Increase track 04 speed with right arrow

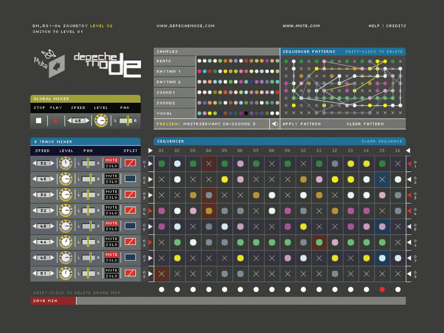tap(52, 210)
